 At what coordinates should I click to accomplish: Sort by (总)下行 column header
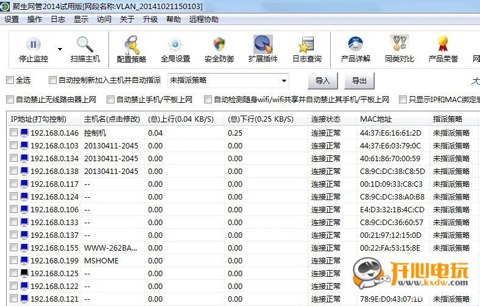(x=266, y=119)
